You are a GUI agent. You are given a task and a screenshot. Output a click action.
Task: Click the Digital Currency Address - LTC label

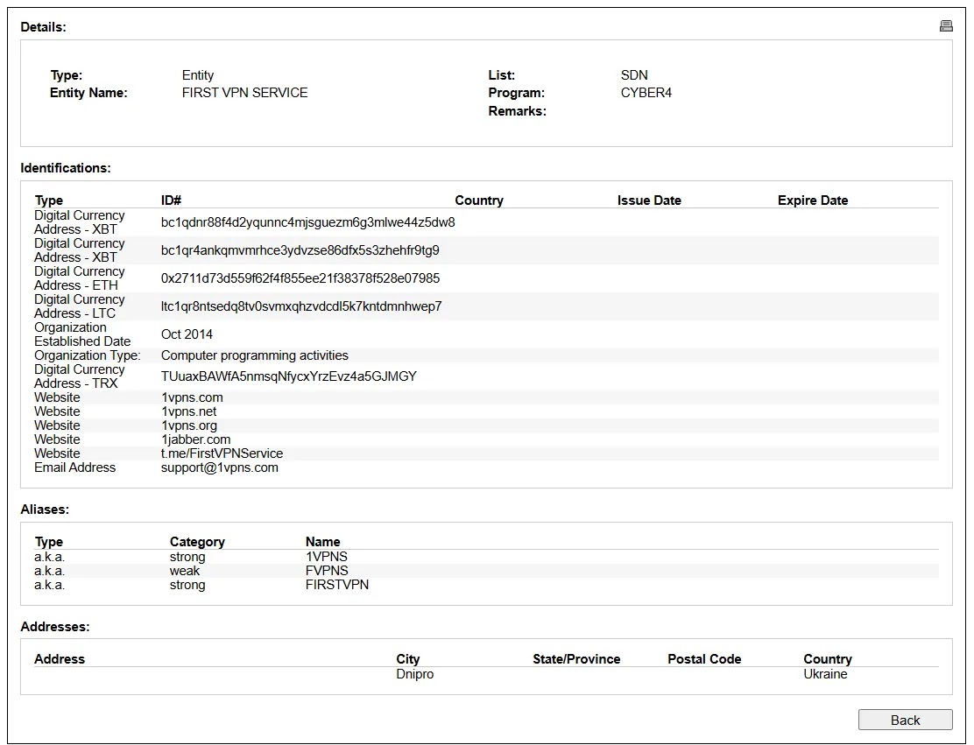click(80, 306)
